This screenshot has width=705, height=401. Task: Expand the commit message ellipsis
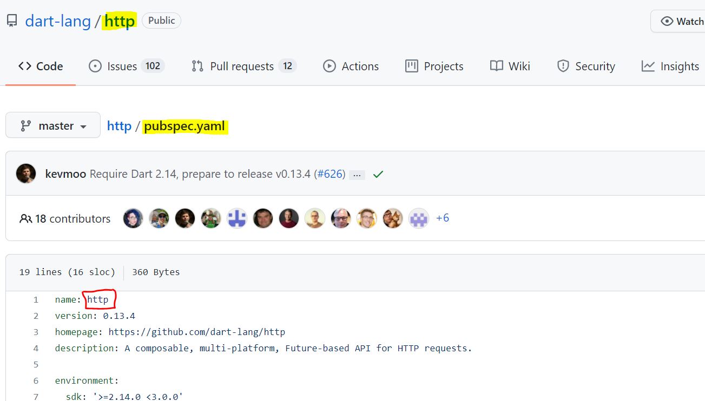click(357, 174)
